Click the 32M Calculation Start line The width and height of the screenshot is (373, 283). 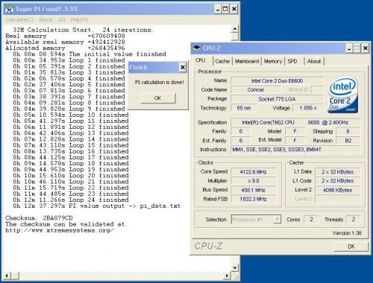84,30
